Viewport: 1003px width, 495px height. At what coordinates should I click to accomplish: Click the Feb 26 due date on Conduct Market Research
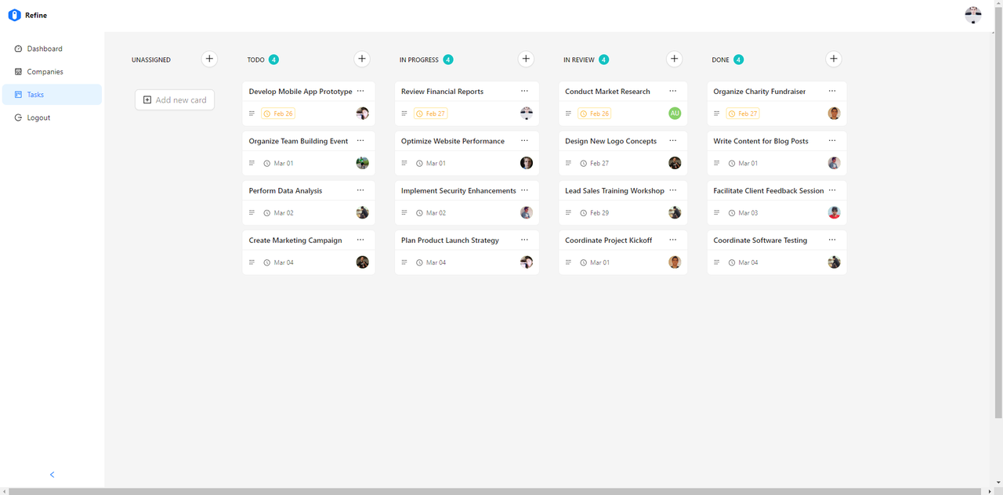click(x=594, y=114)
